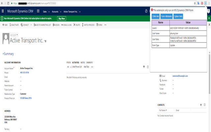
Task: Sort contacts by Full Name column
Action: 163,110
